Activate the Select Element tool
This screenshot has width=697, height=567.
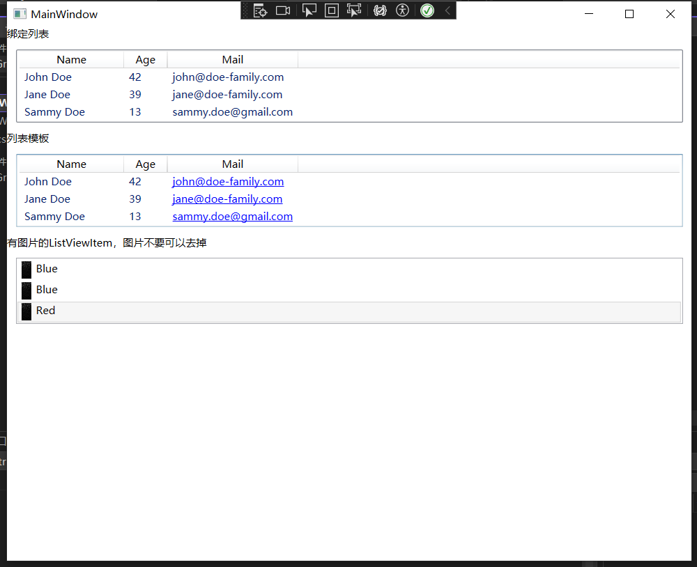(309, 10)
